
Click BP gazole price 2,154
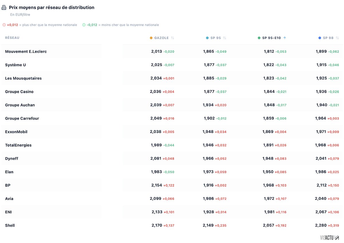click(x=157, y=185)
